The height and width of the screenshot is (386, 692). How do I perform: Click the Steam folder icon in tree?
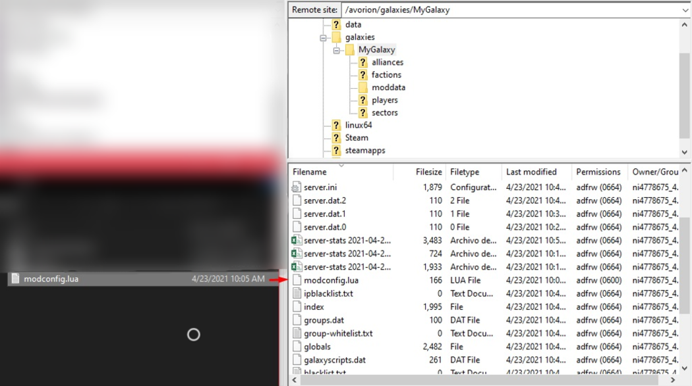(x=336, y=138)
